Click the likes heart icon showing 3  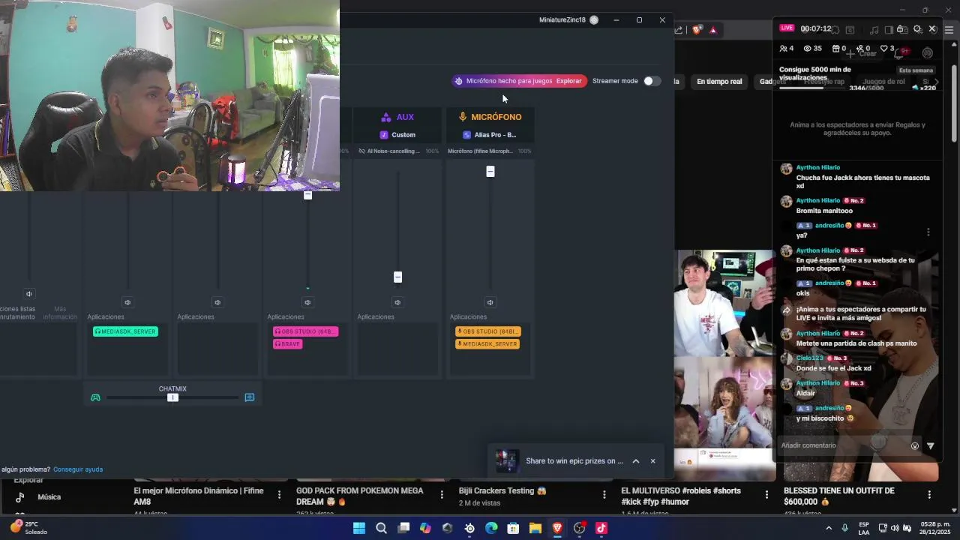[x=884, y=49]
